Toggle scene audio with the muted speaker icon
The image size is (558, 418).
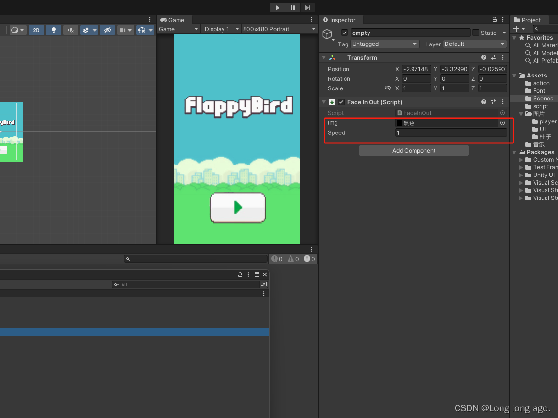coord(71,30)
